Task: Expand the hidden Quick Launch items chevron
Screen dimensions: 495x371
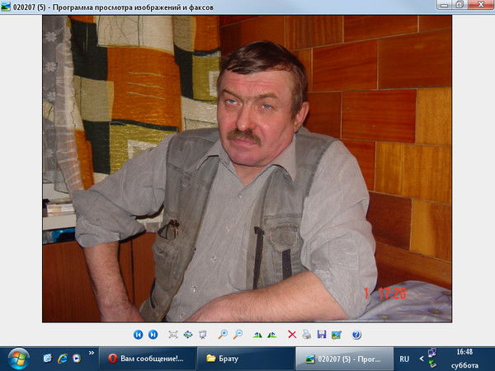Action: click(92, 353)
